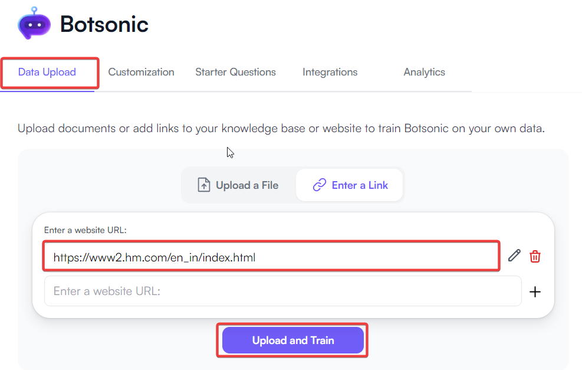Click the Botsonic robot logo icon

point(34,25)
